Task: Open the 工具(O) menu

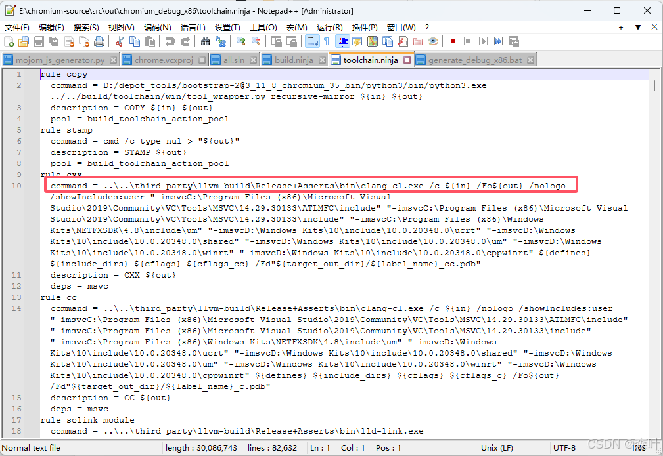Action: (x=263, y=28)
